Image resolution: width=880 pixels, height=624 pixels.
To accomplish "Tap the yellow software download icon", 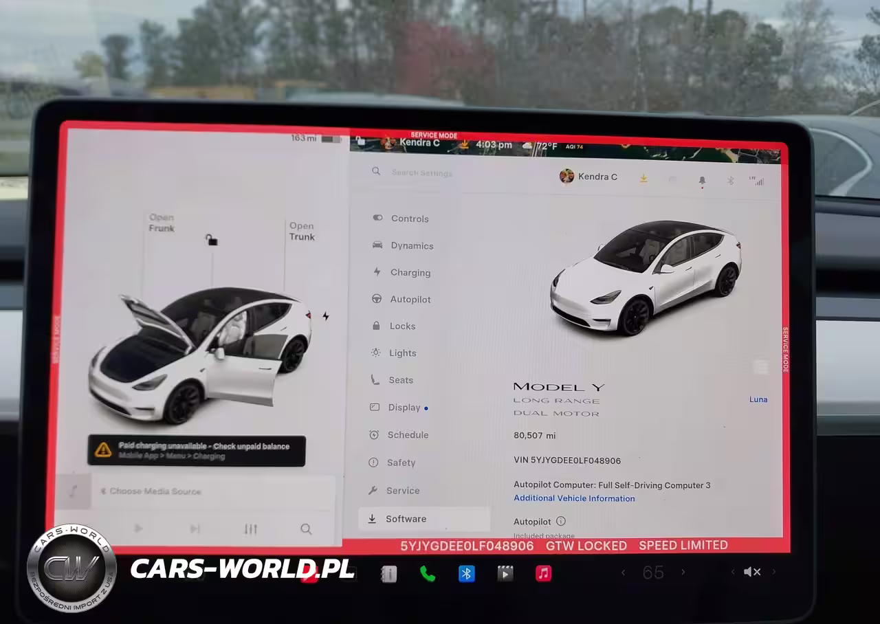I will tap(643, 178).
